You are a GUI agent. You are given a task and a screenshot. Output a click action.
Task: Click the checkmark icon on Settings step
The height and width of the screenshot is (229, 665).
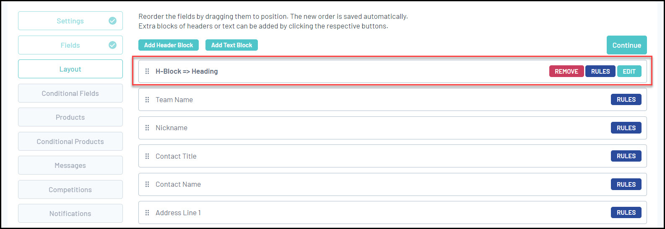(x=112, y=21)
